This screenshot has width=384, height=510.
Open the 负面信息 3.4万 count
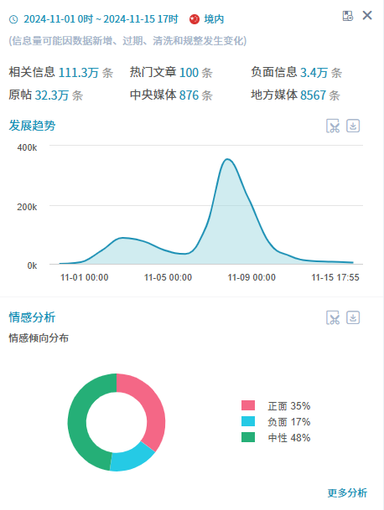tap(314, 72)
